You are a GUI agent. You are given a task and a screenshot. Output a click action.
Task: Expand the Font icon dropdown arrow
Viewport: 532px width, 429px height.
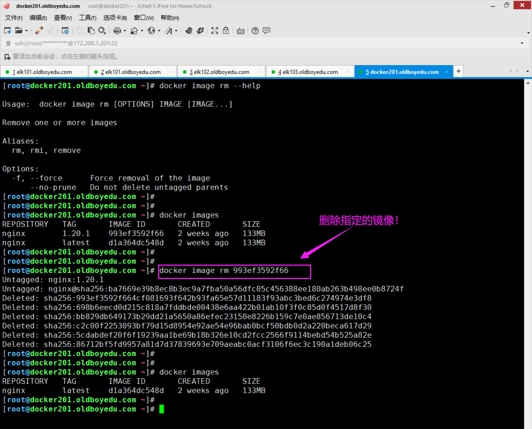[176, 31]
